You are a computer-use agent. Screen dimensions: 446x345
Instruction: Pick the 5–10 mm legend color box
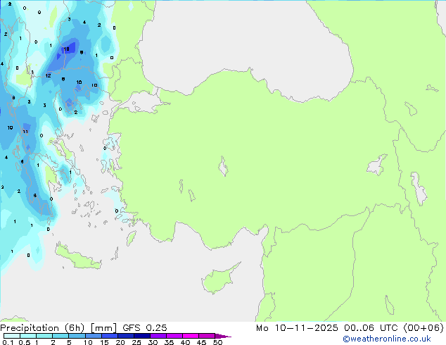(77, 336)
